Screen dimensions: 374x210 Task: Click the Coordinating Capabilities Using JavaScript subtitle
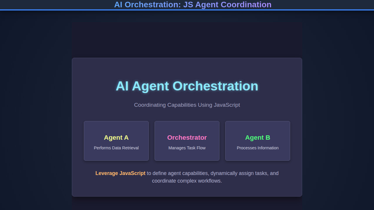coord(187,105)
